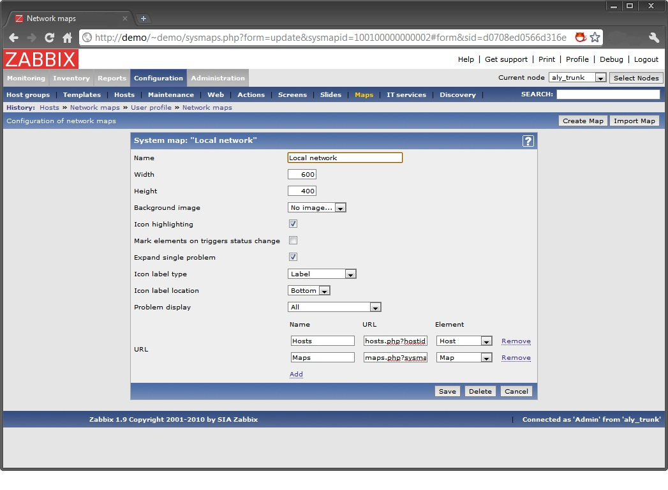Image resolution: width=668 pixels, height=490 pixels.
Task: Open Element dropdown for Maps URL row
Action: [464, 357]
